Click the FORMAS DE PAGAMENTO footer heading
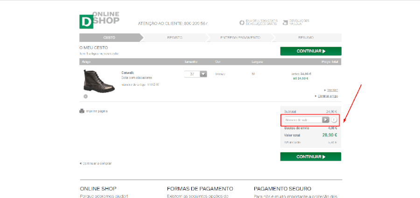The height and width of the screenshot is (198, 420). tap(200, 189)
